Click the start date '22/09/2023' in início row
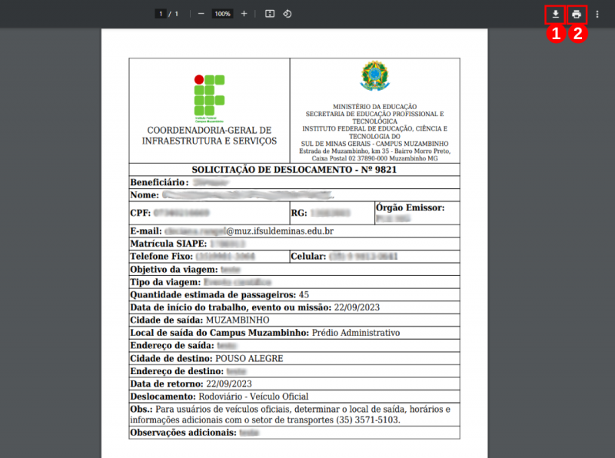Viewport: 615px width, 458px height. [x=357, y=307]
